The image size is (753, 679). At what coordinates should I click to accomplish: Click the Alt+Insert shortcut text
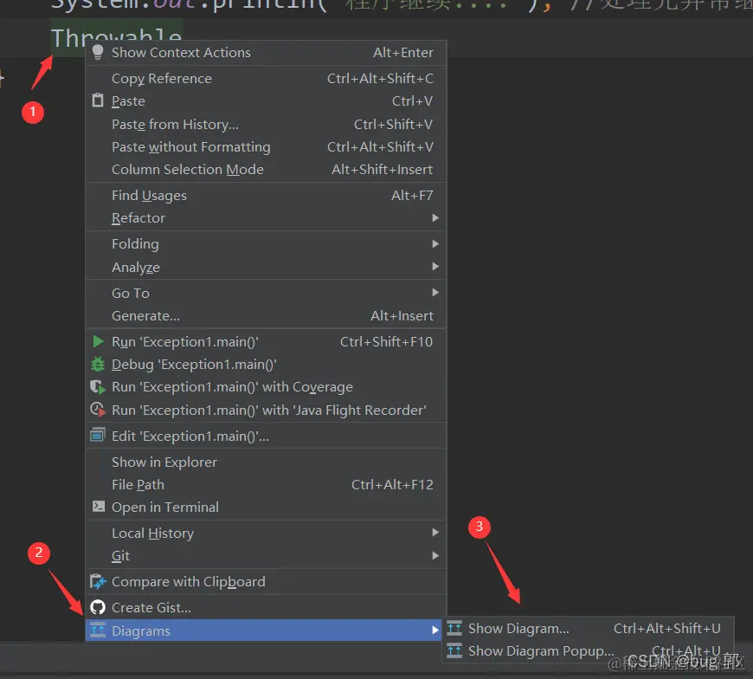pyautogui.click(x=402, y=316)
